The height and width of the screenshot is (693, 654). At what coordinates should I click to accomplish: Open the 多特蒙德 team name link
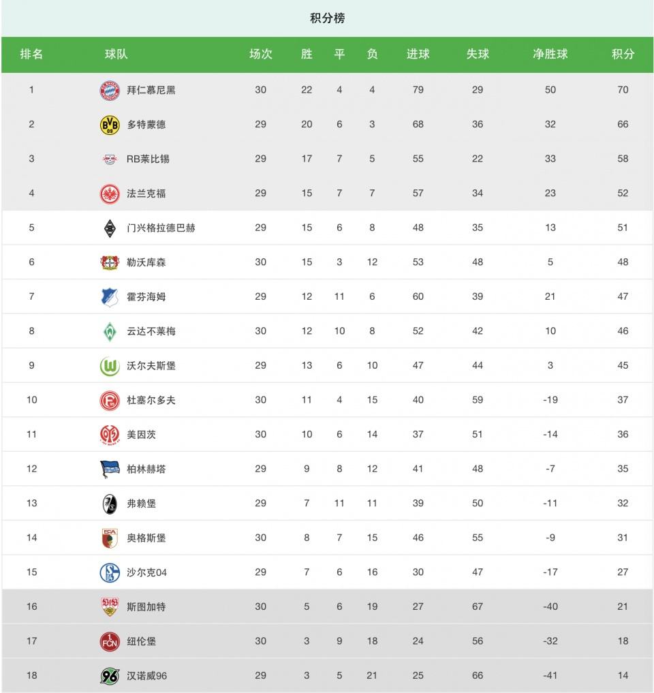(146, 125)
